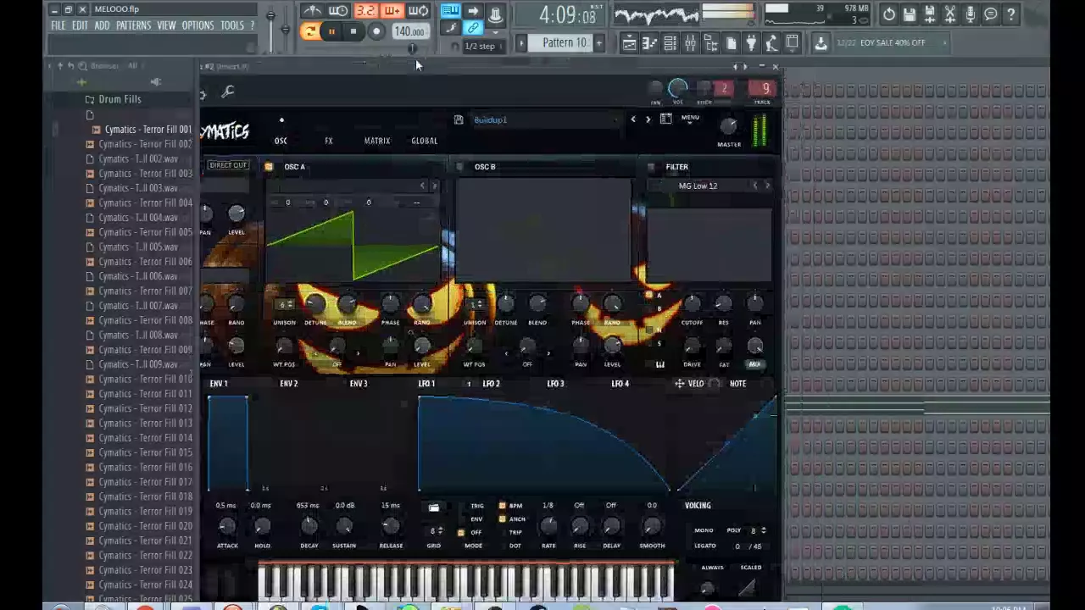The image size is (1085, 610).
Task: Click the undo history circular arrow icon
Action: 889,14
